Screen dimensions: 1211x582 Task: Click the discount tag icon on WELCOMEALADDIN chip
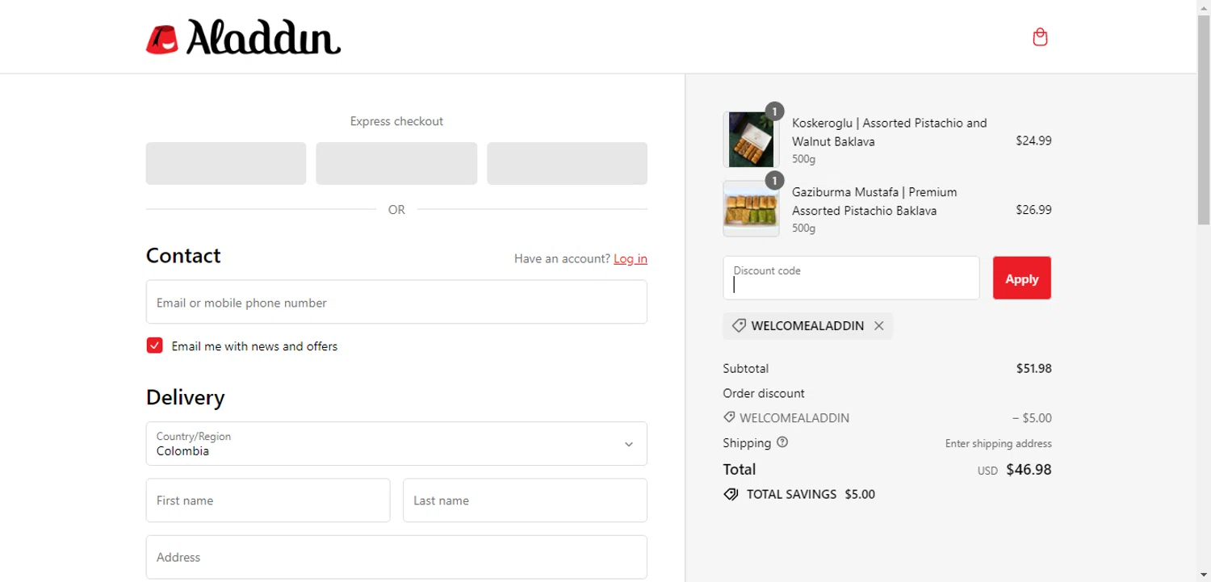pyautogui.click(x=738, y=326)
